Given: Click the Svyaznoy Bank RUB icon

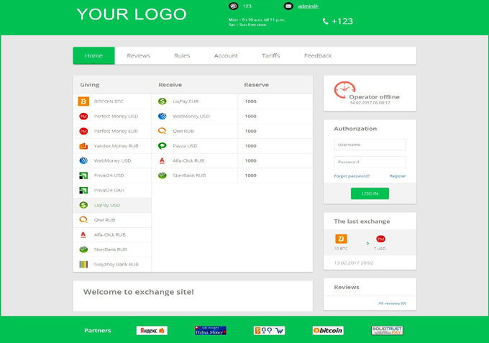Looking at the screenshot, I should (83, 265).
